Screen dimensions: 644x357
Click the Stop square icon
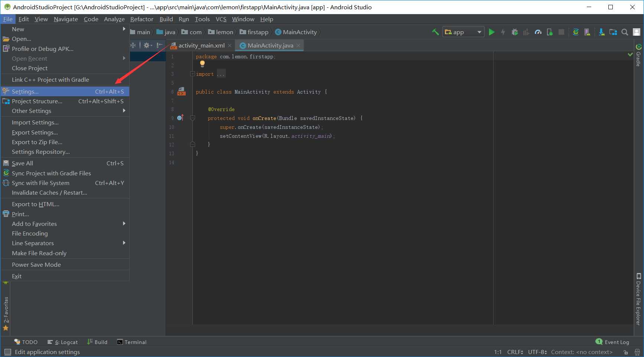coord(562,32)
